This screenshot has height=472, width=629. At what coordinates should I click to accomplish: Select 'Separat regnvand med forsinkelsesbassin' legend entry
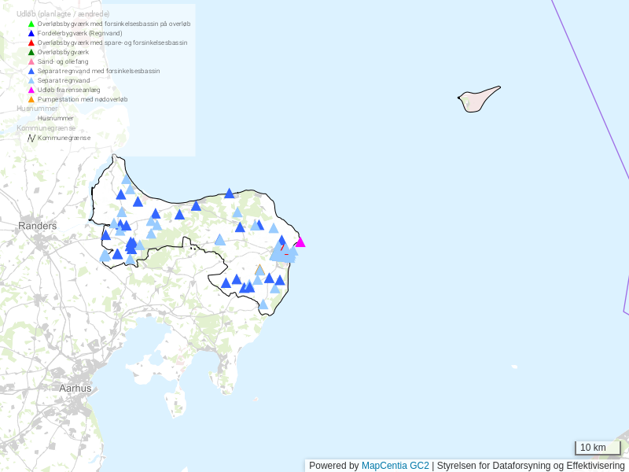click(98, 71)
